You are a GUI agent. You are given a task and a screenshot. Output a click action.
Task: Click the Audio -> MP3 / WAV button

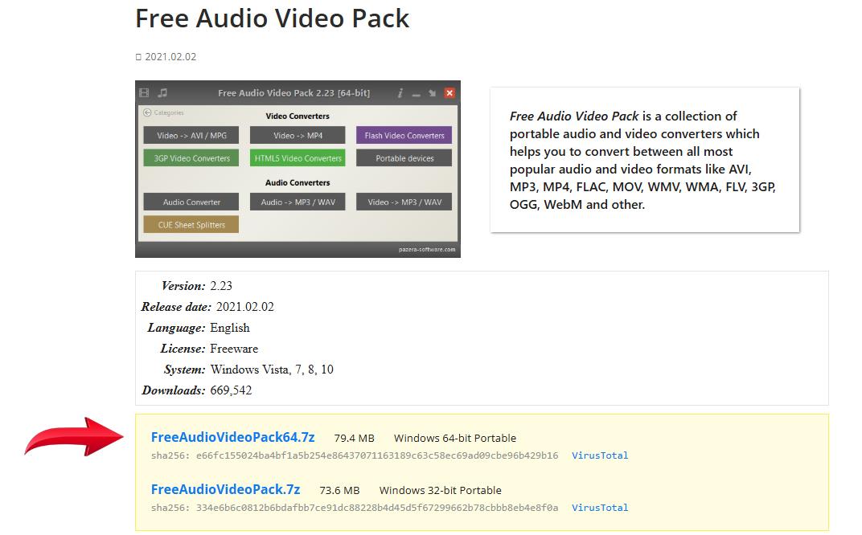pos(298,202)
